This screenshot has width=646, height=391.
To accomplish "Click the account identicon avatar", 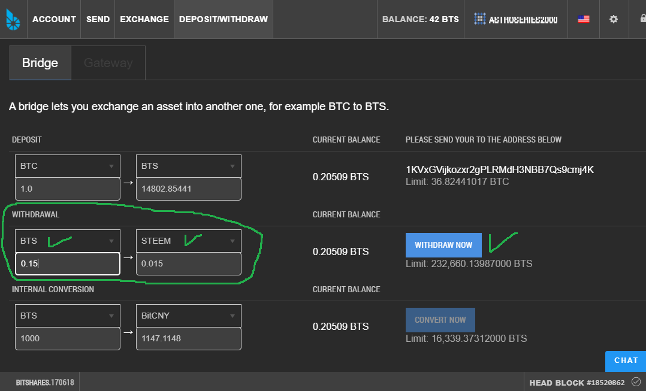I will pos(479,19).
